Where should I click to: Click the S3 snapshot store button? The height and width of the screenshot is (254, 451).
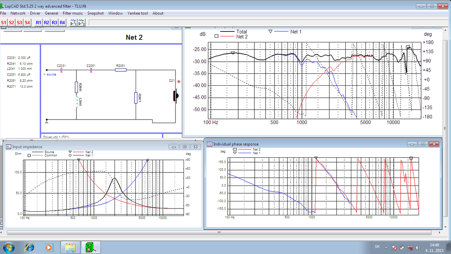coord(19,23)
